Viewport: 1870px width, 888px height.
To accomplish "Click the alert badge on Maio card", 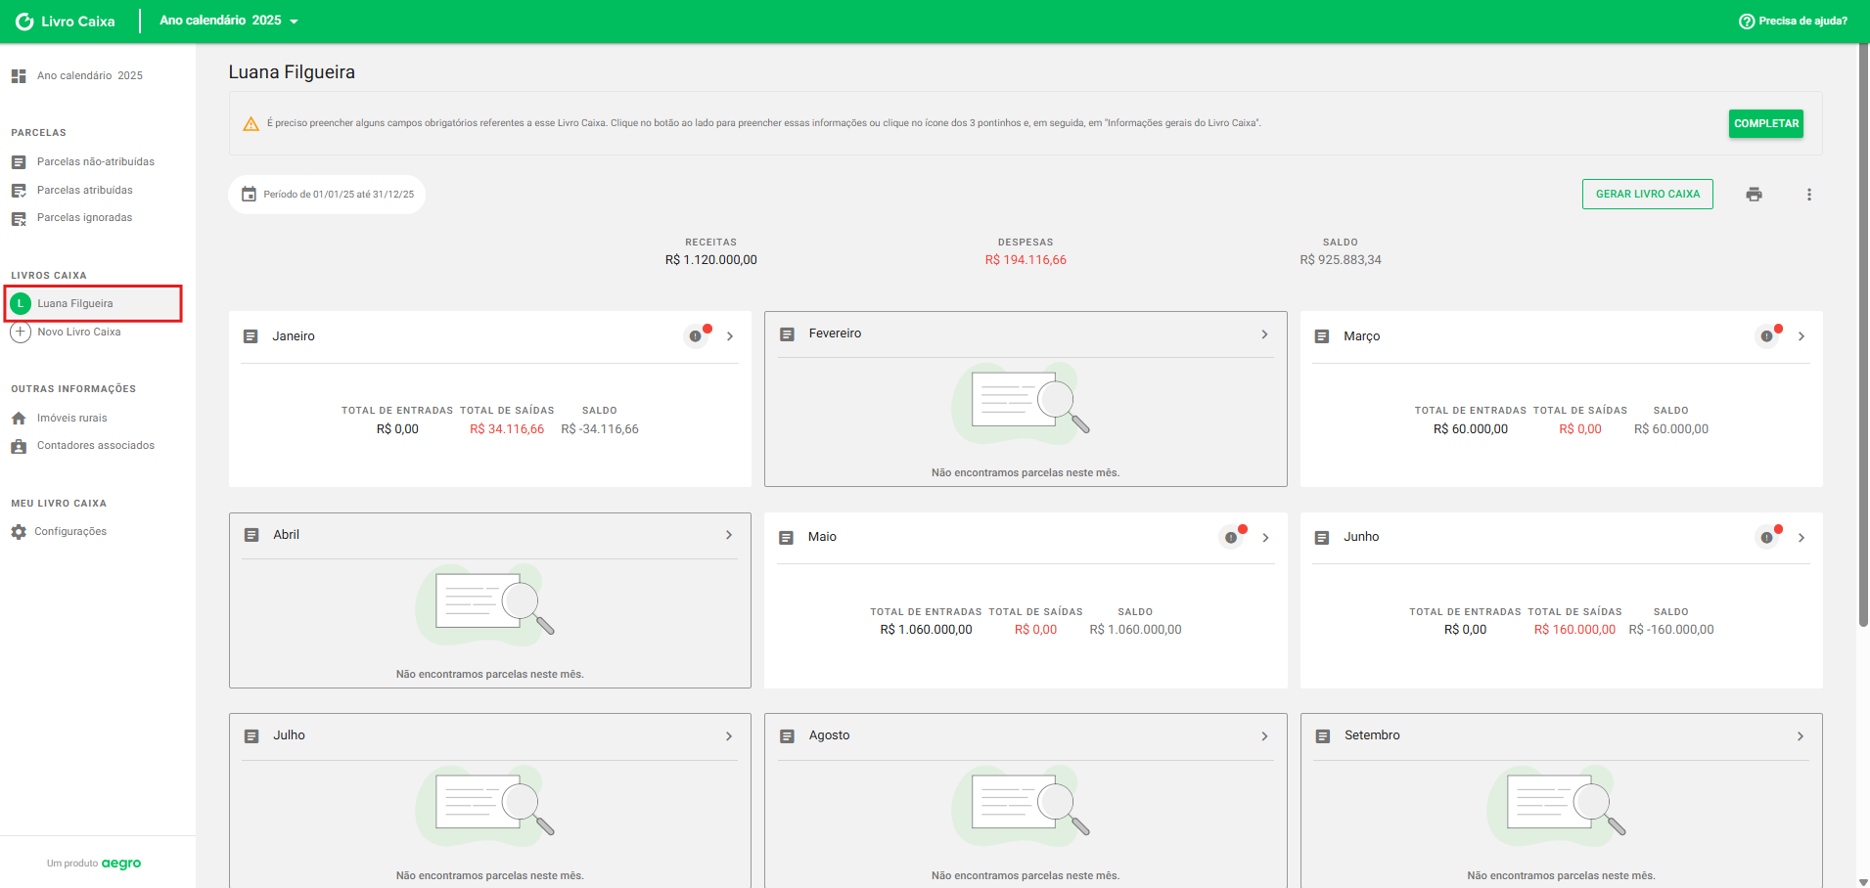I will (1231, 537).
